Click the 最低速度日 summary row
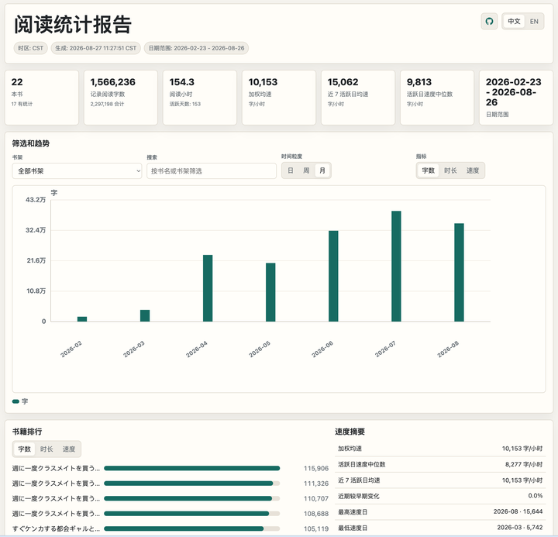Viewport: 558px width, 537px height. point(440,528)
